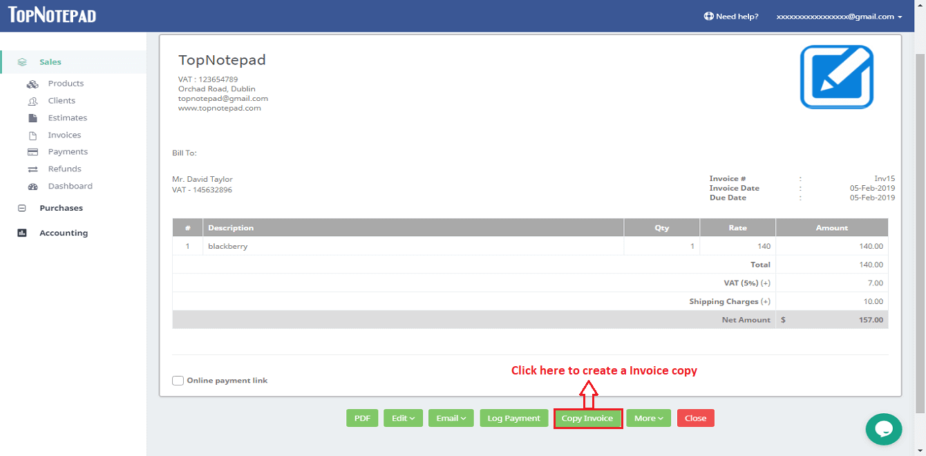Click the Rate column header
The height and width of the screenshot is (456, 926).
point(737,227)
